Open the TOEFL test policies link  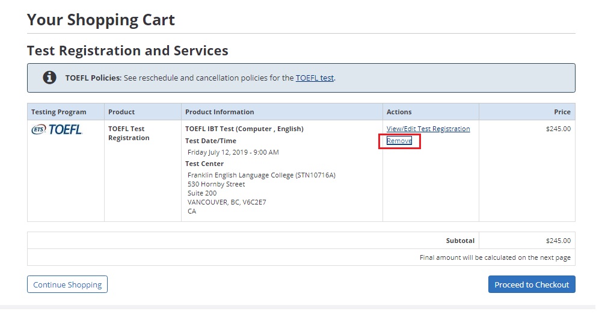coord(315,78)
